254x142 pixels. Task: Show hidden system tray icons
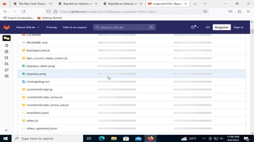[204, 138]
